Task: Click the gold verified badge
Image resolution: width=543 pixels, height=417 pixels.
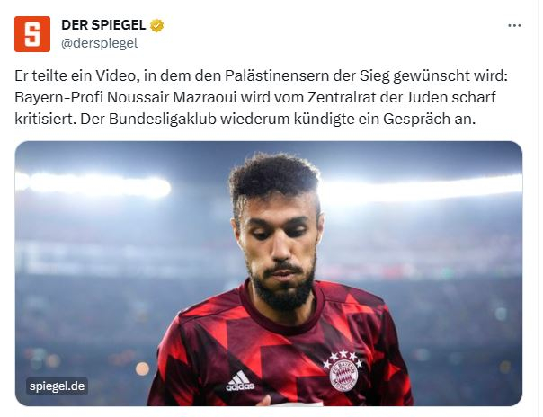Action: coord(156,25)
